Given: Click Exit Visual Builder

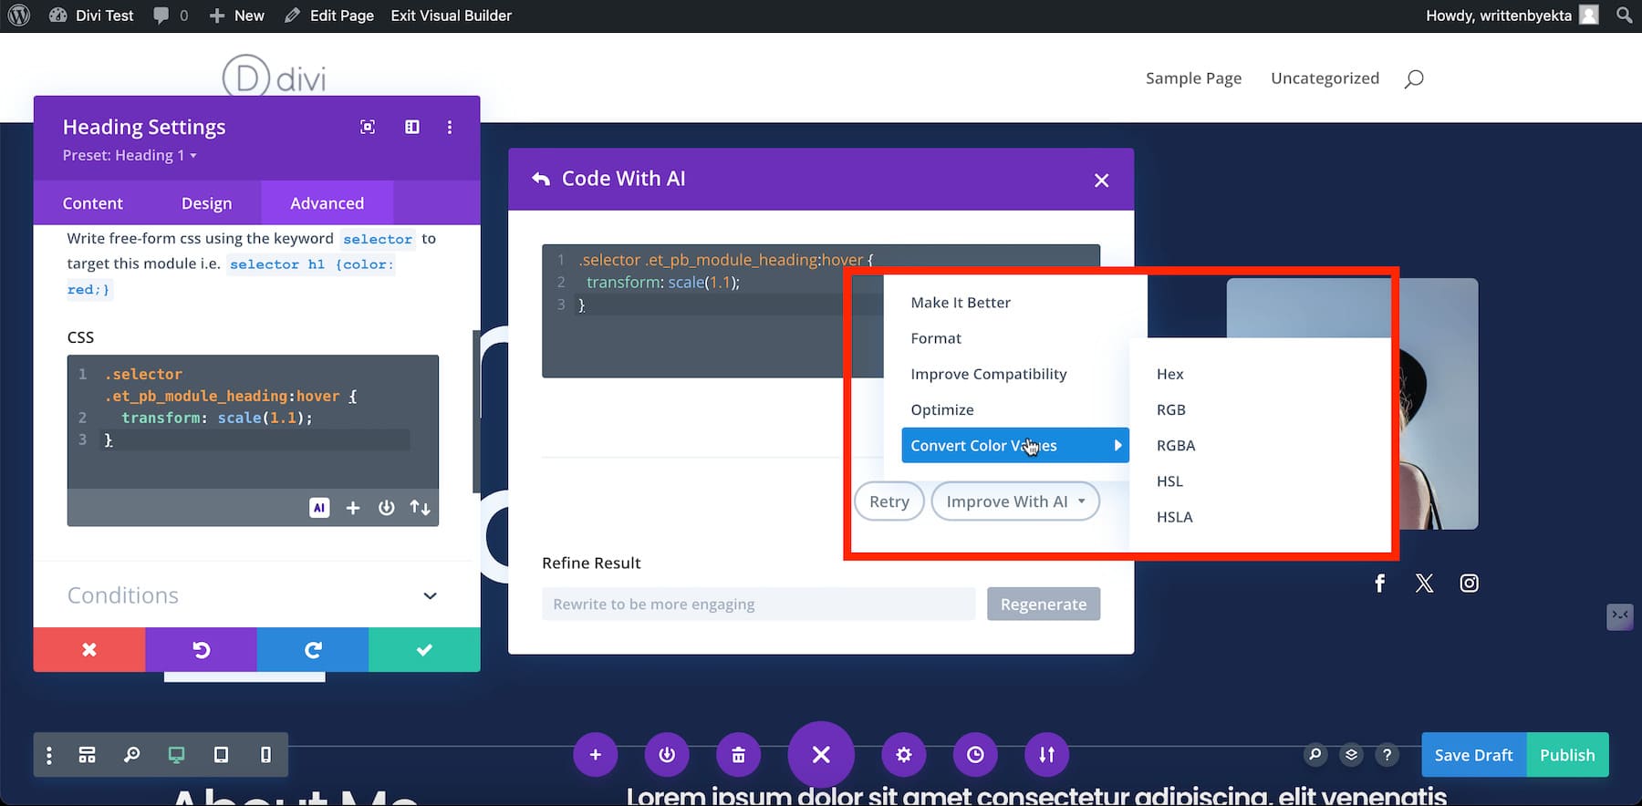Looking at the screenshot, I should [x=451, y=15].
